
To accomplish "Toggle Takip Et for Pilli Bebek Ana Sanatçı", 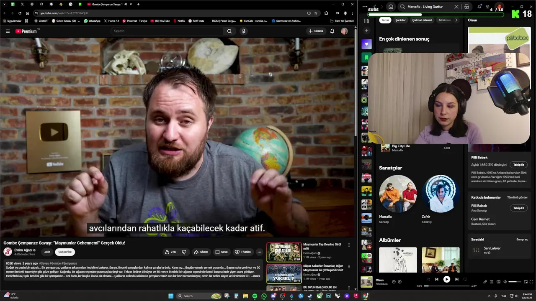I will 519,208.
